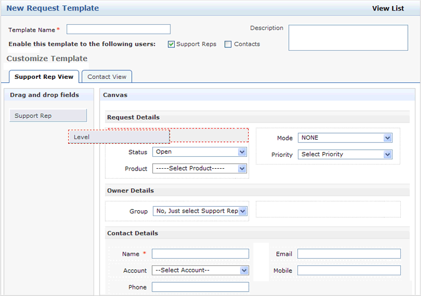The image size is (421, 296).
Task: Click the Template Name label
Action: point(32,30)
